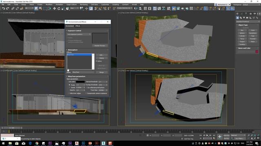
Task: Click the Undo arrow icon
Action: click(3, 9)
